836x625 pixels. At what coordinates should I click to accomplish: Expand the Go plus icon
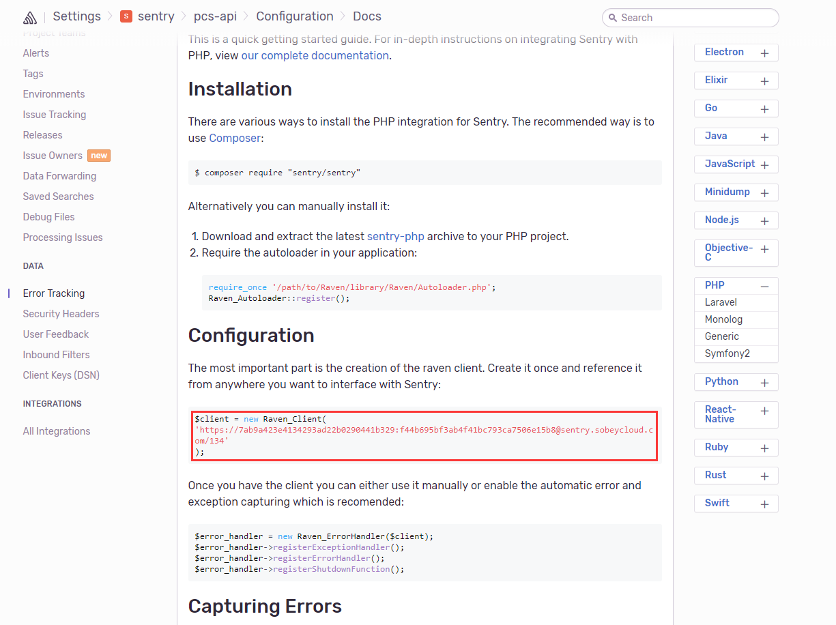[x=764, y=109]
